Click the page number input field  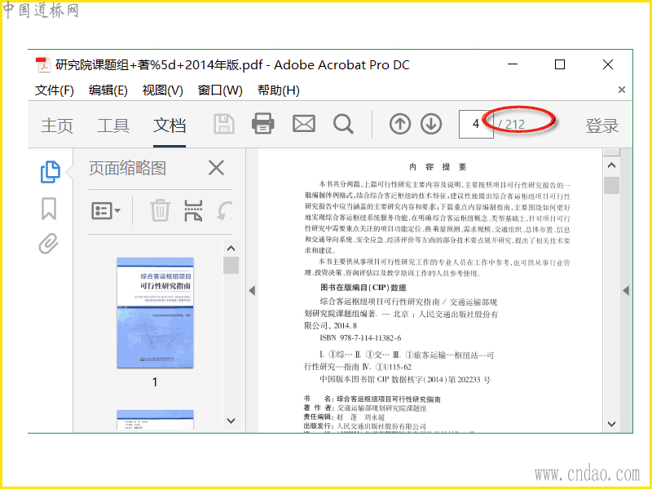pyautogui.click(x=476, y=124)
